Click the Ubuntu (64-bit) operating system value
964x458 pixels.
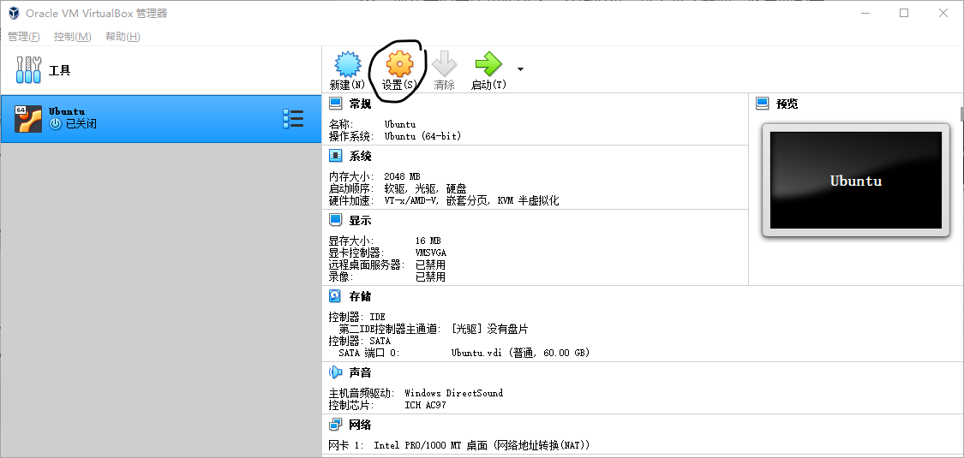423,136
